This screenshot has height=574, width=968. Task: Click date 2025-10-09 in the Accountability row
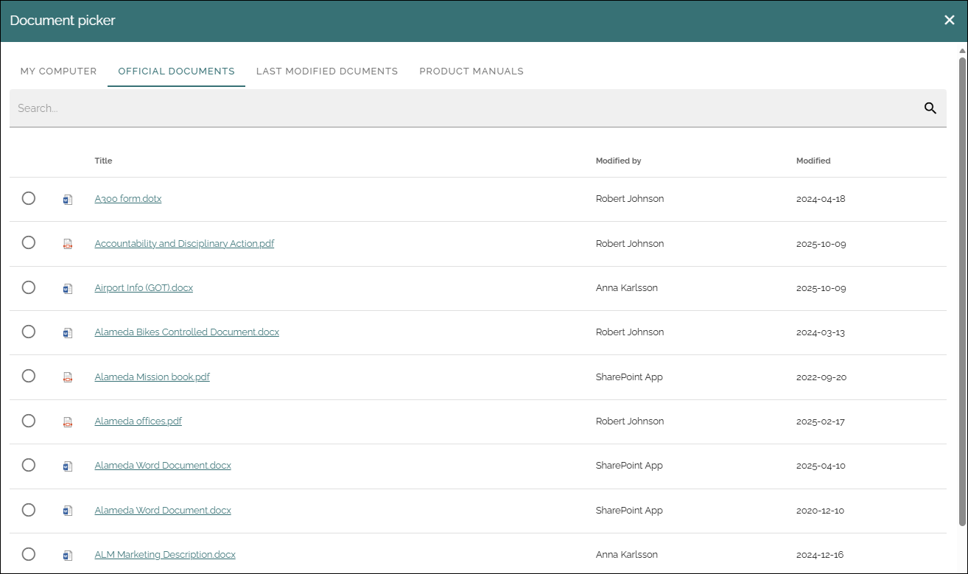coord(821,243)
